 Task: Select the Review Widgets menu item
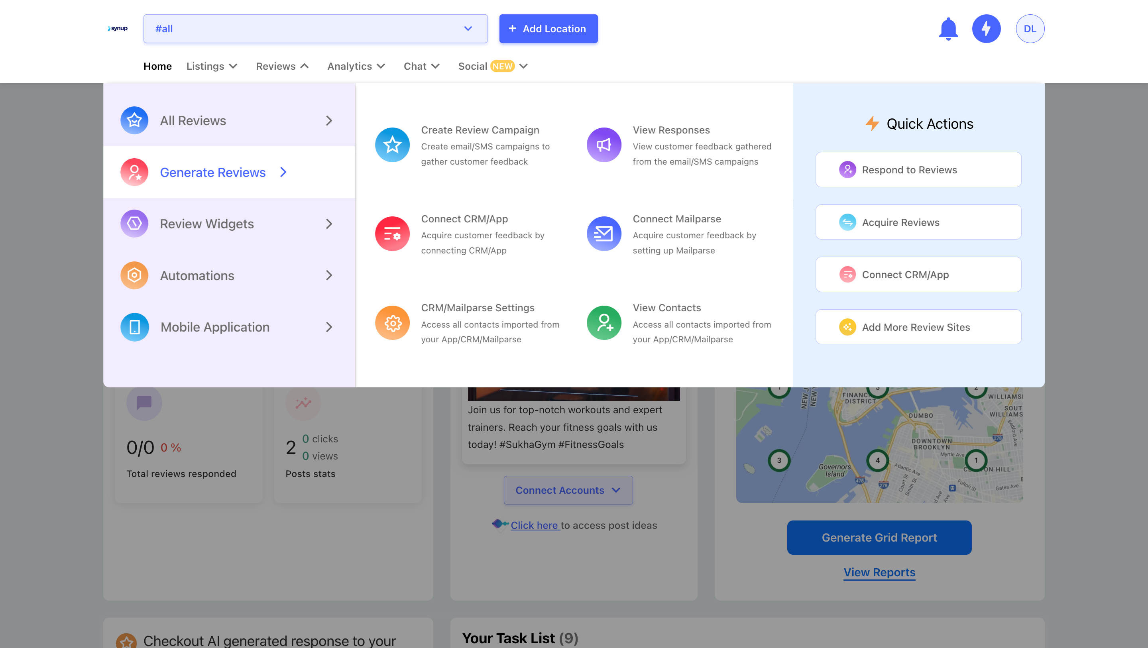[x=207, y=224]
